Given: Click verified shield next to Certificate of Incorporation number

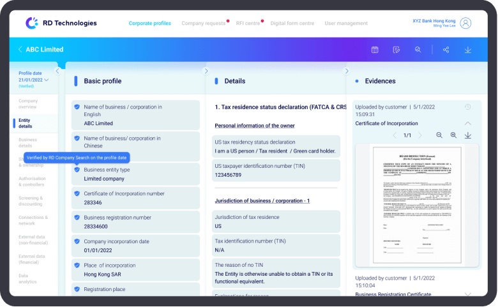Looking at the screenshot, I should point(77,193).
